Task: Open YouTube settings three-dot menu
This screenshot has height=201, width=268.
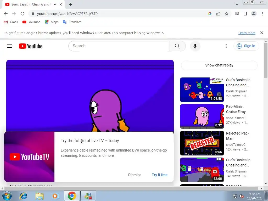Action: pos(226,46)
